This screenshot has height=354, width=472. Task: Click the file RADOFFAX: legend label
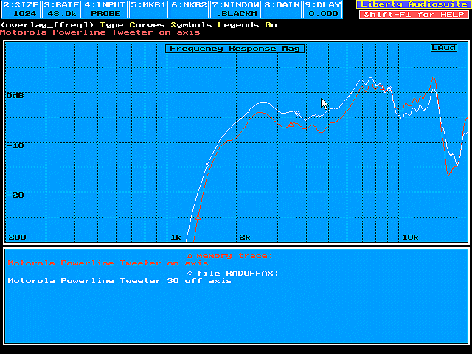(x=237, y=274)
